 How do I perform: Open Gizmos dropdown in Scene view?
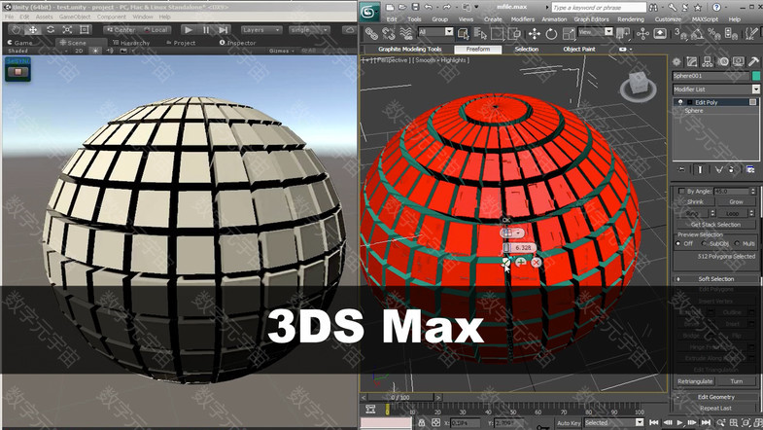tap(281, 51)
